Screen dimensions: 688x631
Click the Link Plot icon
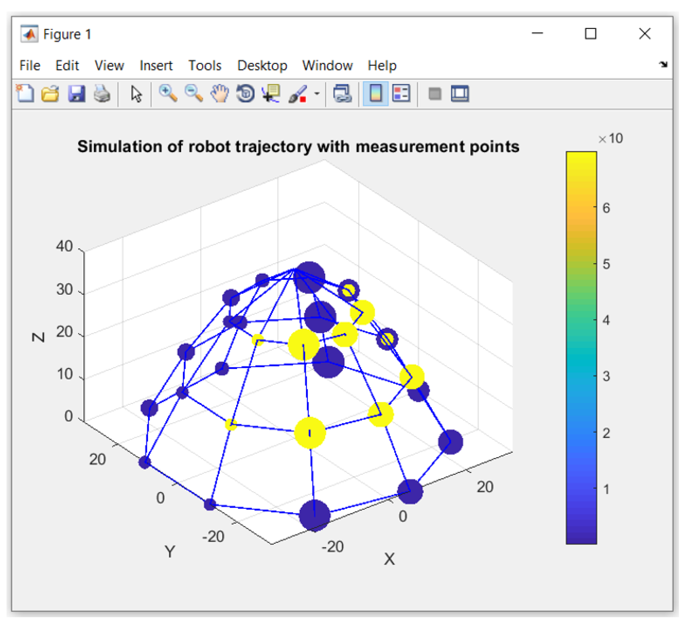click(342, 93)
